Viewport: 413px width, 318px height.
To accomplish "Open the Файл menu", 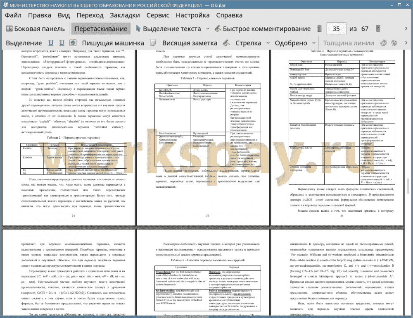I will [x=13, y=15].
